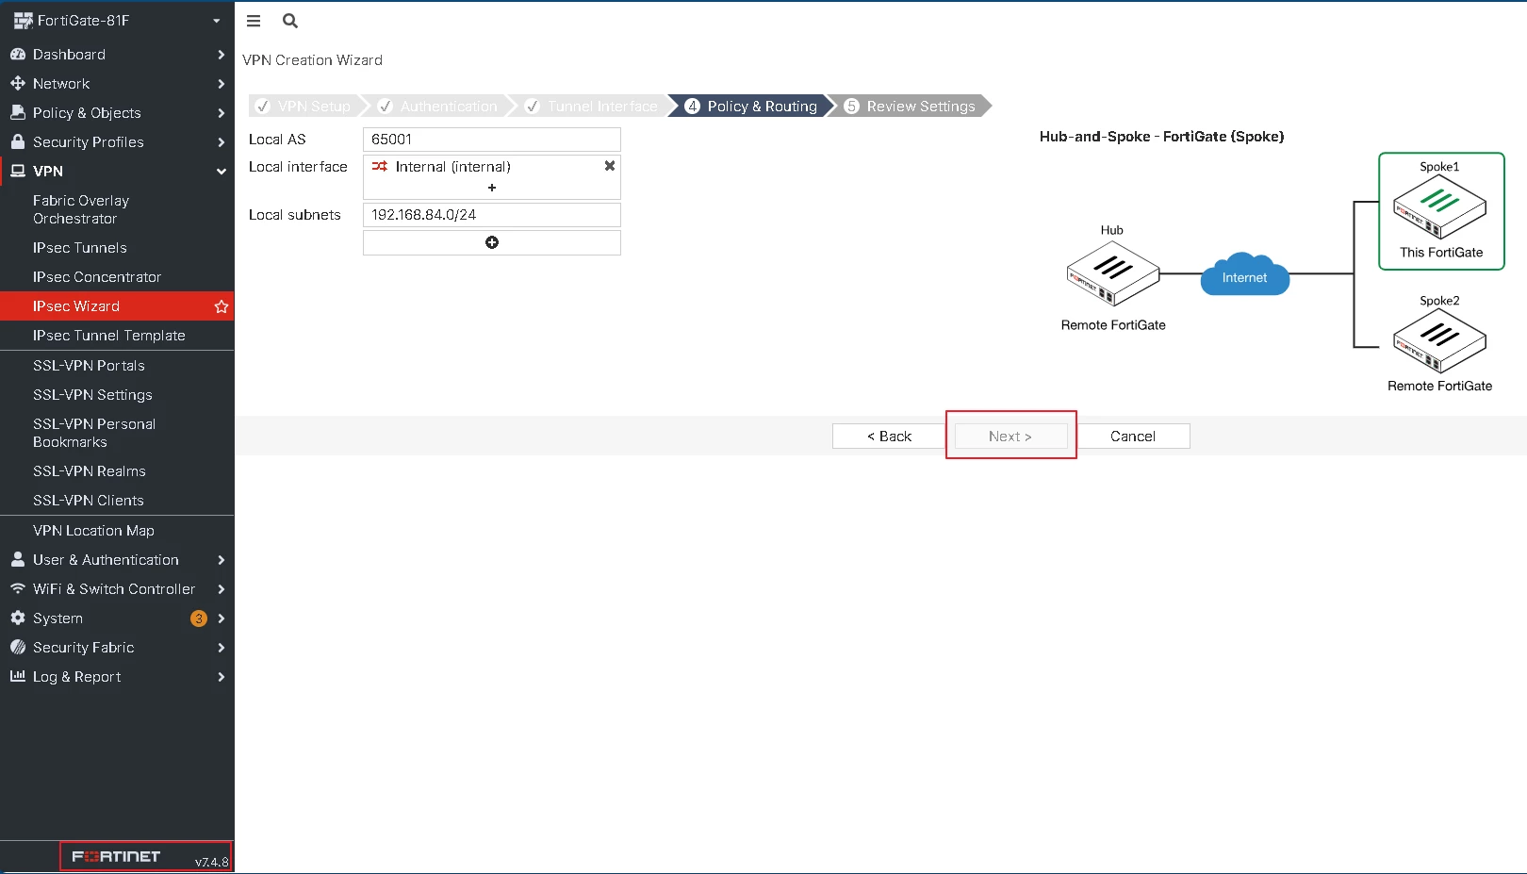Open SSL-VPN Clients
Image resolution: width=1527 pixels, height=874 pixels.
point(117,501)
